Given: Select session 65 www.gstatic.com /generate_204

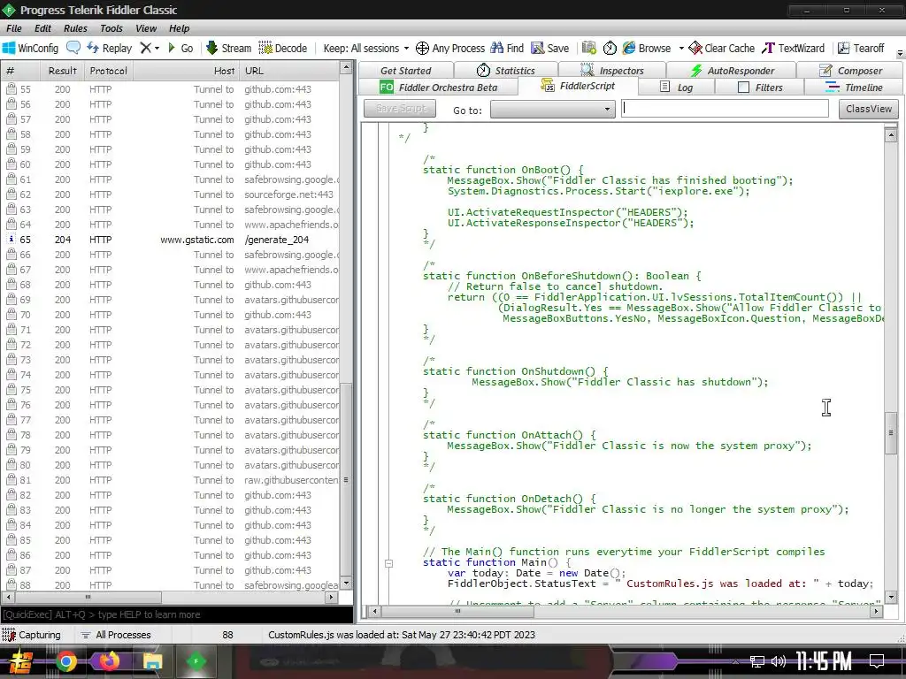Looking at the screenshot, I should (x=172, y=240).
